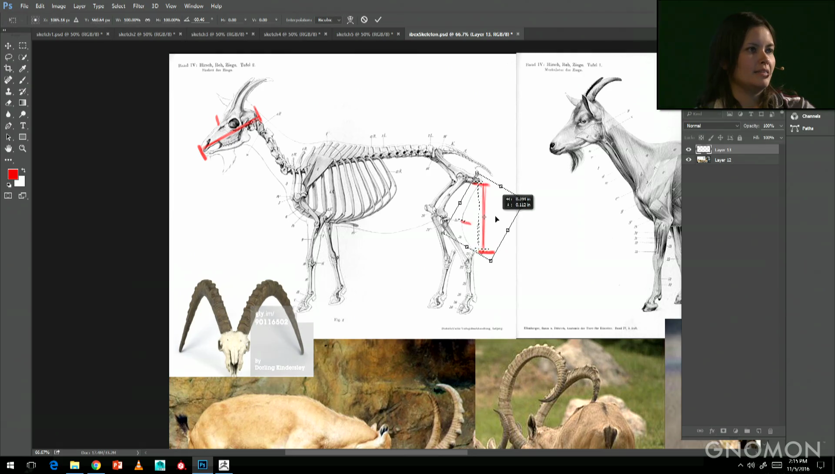Cancel the transform
835x474 pixels.
[x=364, y=20]
